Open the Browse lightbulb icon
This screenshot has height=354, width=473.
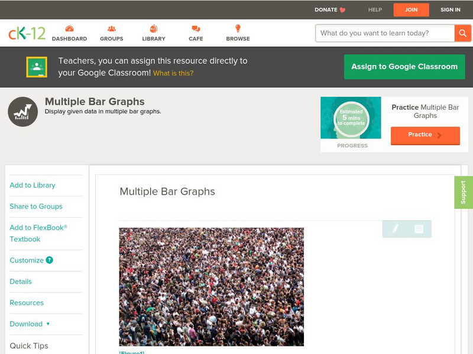click(x=238, y=28)
